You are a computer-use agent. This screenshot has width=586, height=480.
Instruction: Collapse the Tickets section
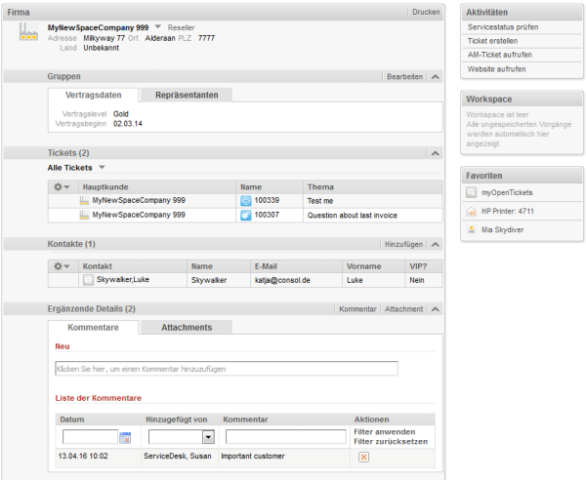[x=435, y=153]
